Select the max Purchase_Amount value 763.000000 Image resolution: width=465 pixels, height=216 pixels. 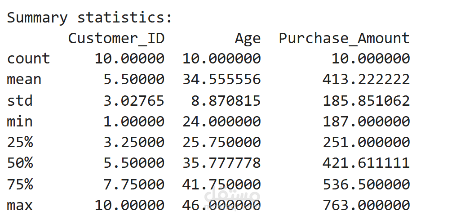tap(366, 205)
